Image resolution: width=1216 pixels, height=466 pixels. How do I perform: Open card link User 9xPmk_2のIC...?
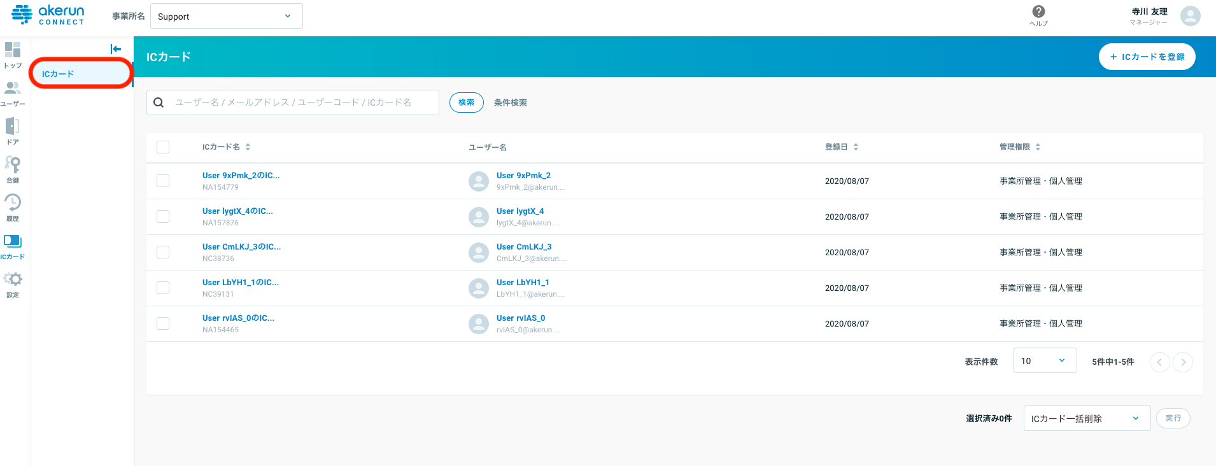(241, 176)
